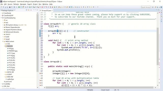Open the Refactor menu

click(16, 4)
